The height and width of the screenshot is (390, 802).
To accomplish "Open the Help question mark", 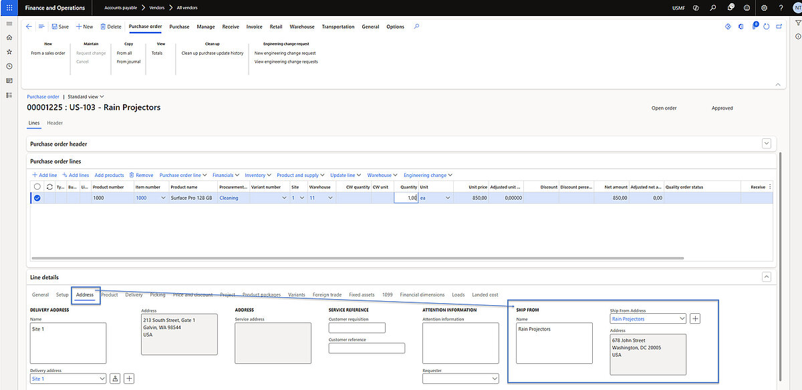I will point(781,8).
